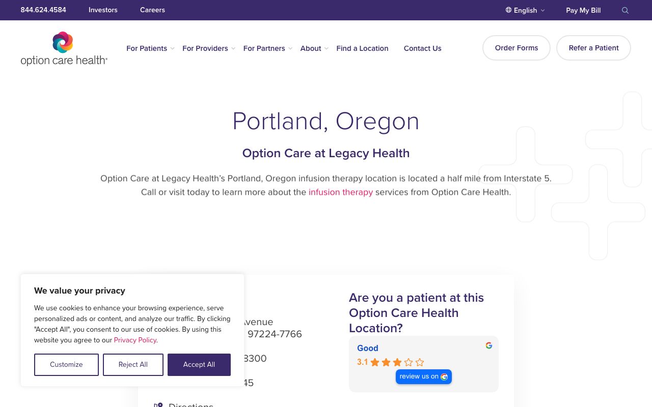Image resolution: width=652 pixels, height=407 pixels.
Task: Set rating to four stars
Action: pyautogui.click(x=408, y=362)
